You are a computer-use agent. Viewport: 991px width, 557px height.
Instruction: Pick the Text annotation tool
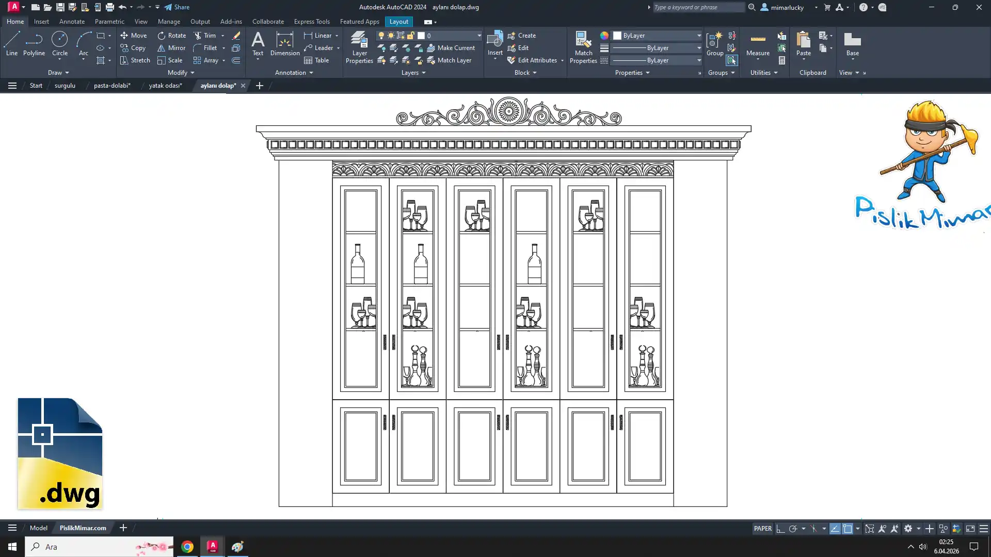pos(258,43)
